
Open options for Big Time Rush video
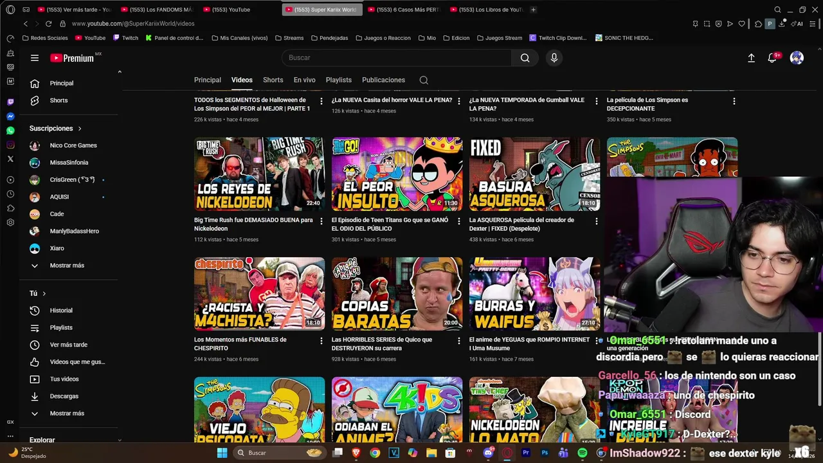pyautogui.click(x=321, y=221)
